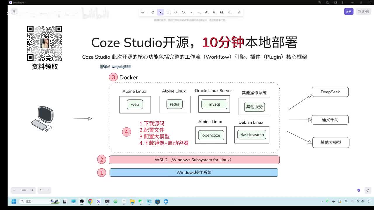Click the 1.下载源码 step text

(152, 123)
